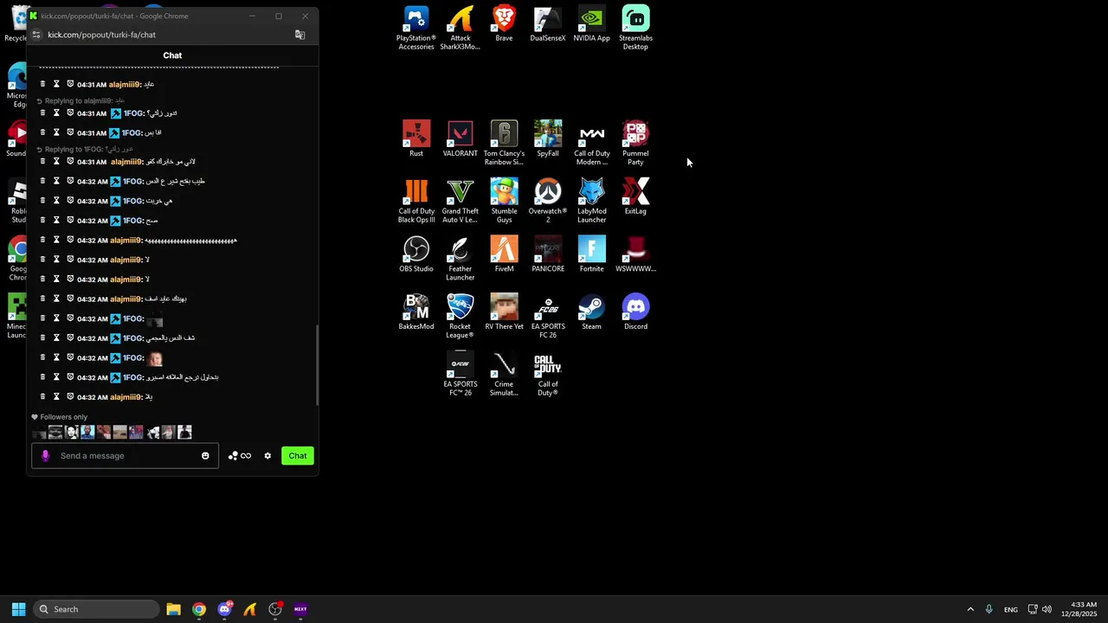This screenshot has height=623, width=1108.
Task: Open OBS Studio from the taskbar
Action: [x=275, y=609]
